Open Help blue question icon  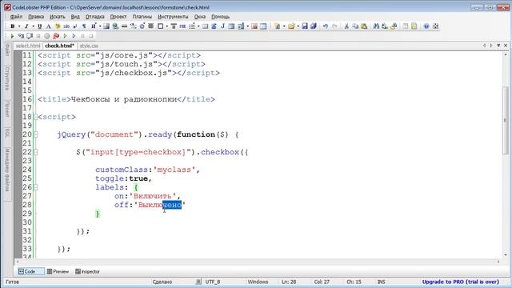click(426, 26)
